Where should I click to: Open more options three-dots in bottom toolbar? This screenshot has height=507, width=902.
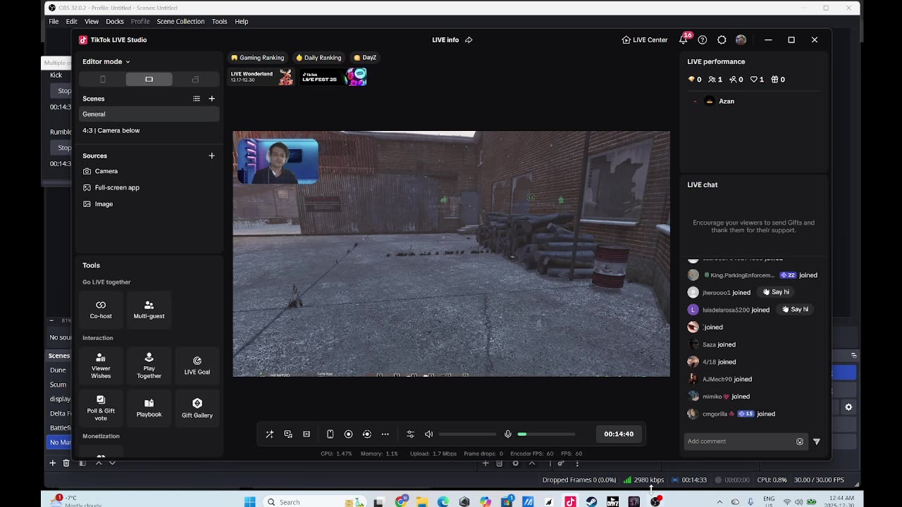click(385, 434)
